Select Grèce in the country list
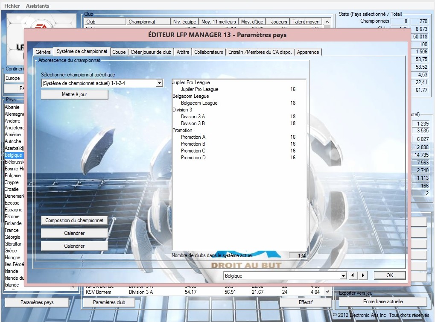Screen dimensions: 435x322 tap(11, 251)
